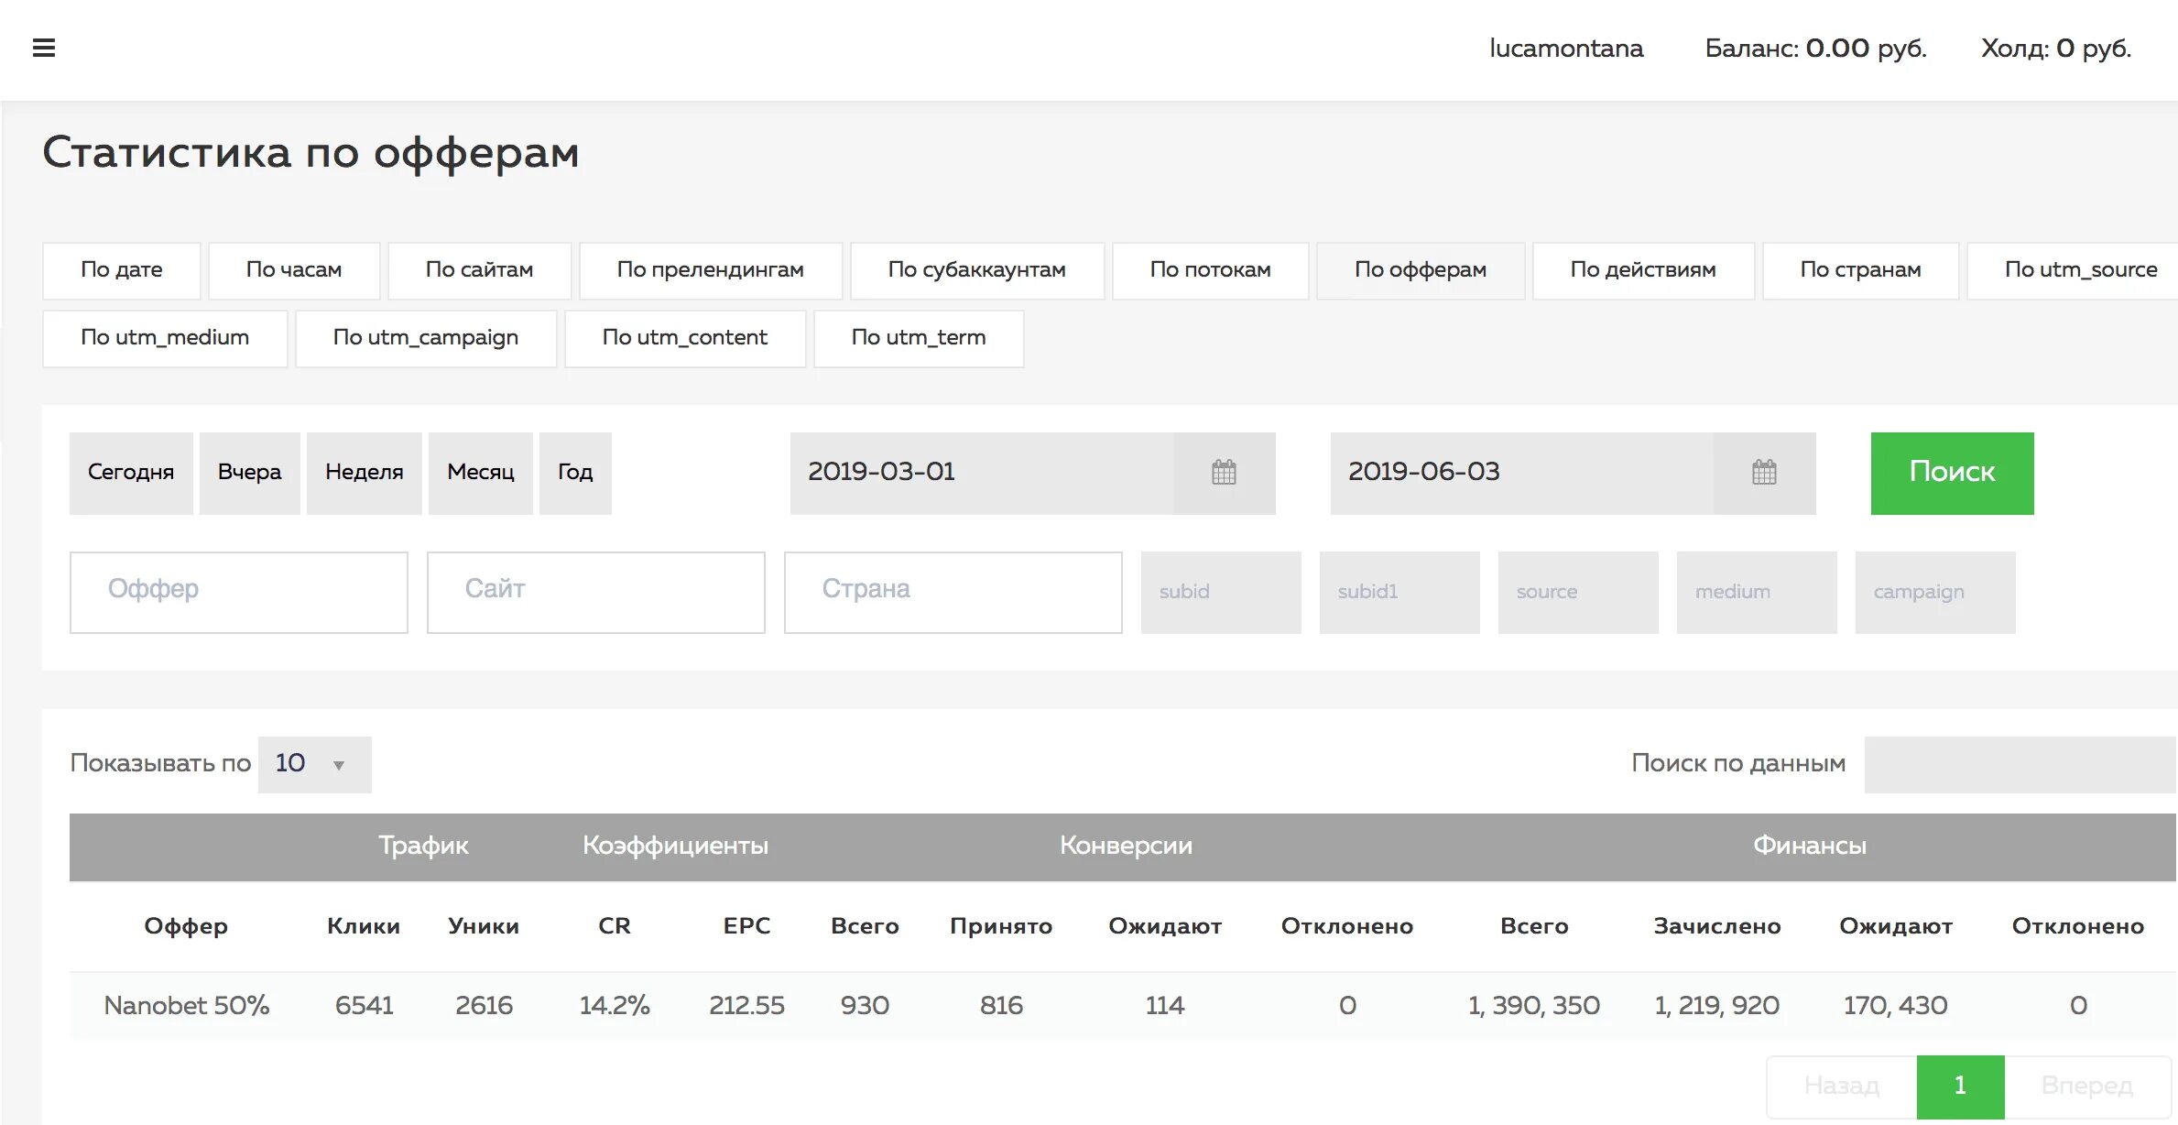Open По utm_source filter tab
The height and width of the screenshot is (1125, 2178).
pyautogui.click(x=2082, y=268)
